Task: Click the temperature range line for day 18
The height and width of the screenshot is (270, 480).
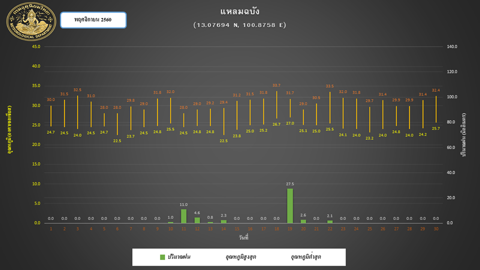Action: pos(276,104)
